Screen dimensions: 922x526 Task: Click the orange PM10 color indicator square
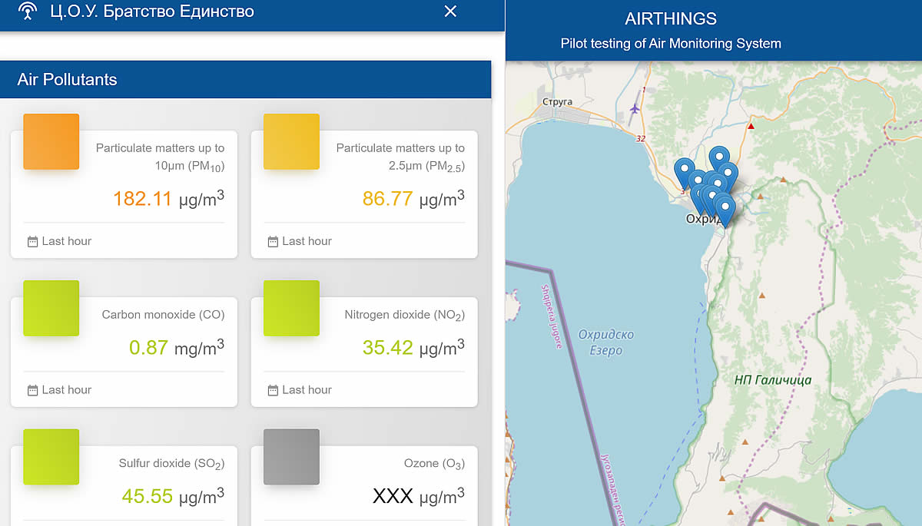click(x=51, y=141)
